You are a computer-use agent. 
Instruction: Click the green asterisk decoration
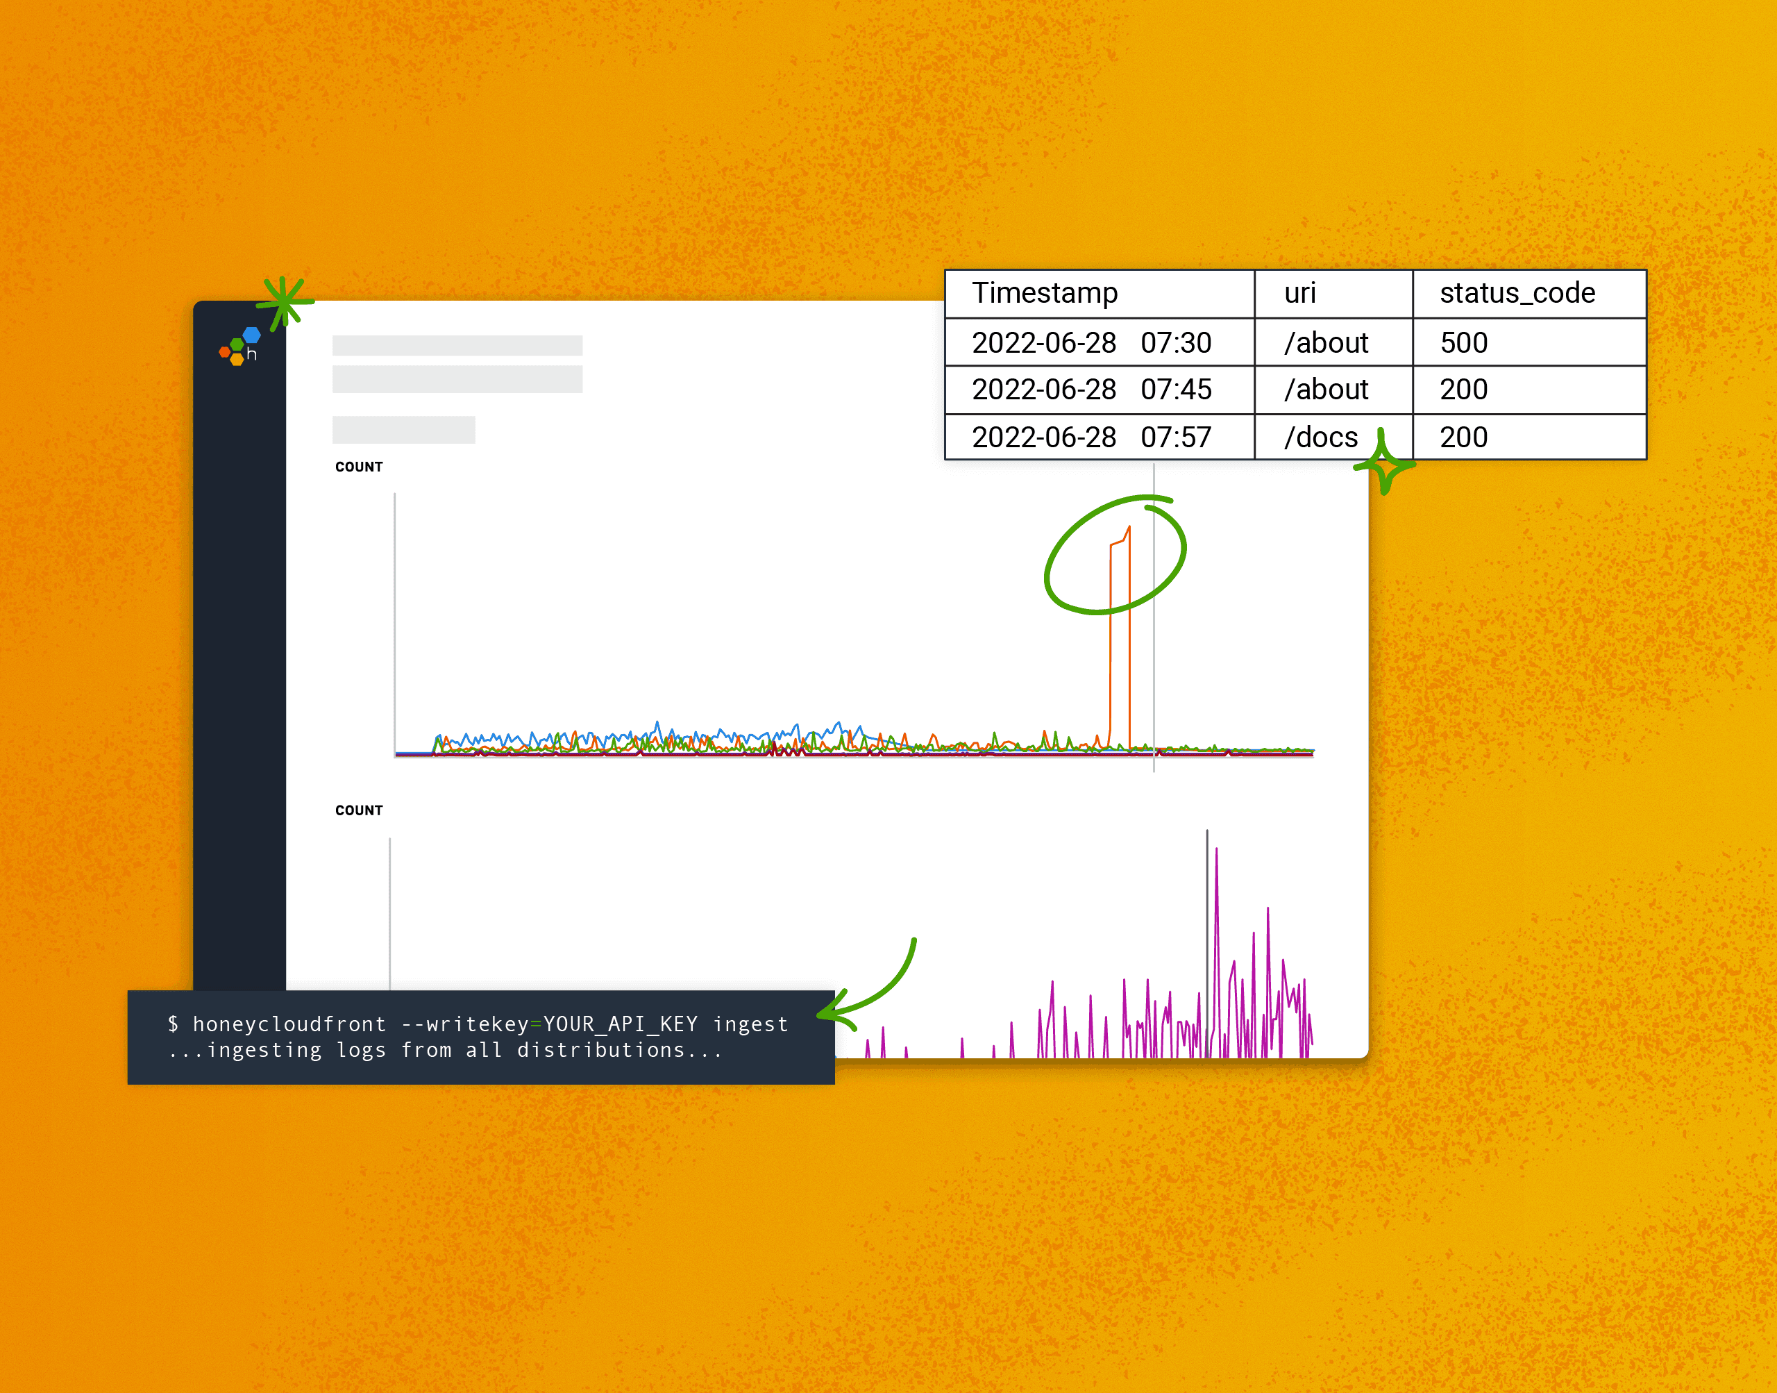[284, 302]
